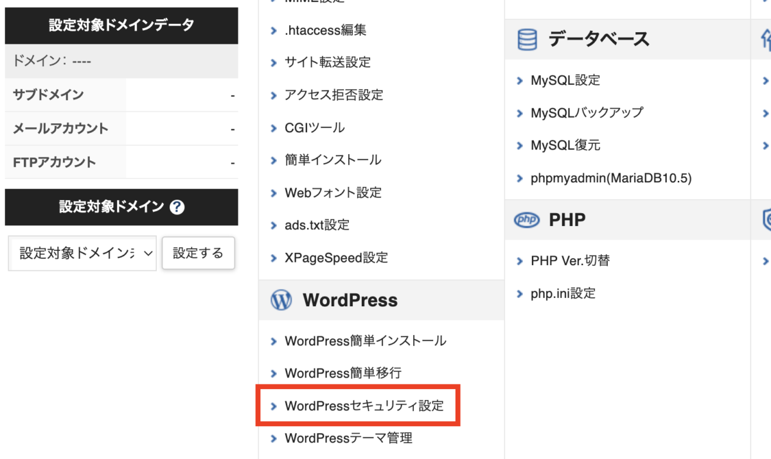Open アクセス拒否設定
771x459 pixels.
pos(334,95)
